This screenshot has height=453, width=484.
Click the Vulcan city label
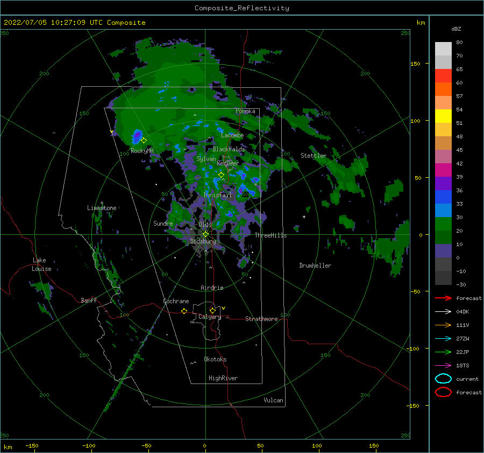click(274, 400)
